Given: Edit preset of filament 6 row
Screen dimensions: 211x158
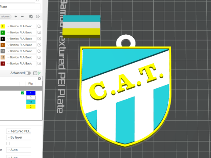Looking at the screenshot, I should (39, 39).
